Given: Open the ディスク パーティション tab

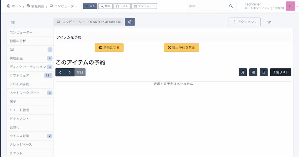Looking at the screenshot, I should click(x=30, y=67).
